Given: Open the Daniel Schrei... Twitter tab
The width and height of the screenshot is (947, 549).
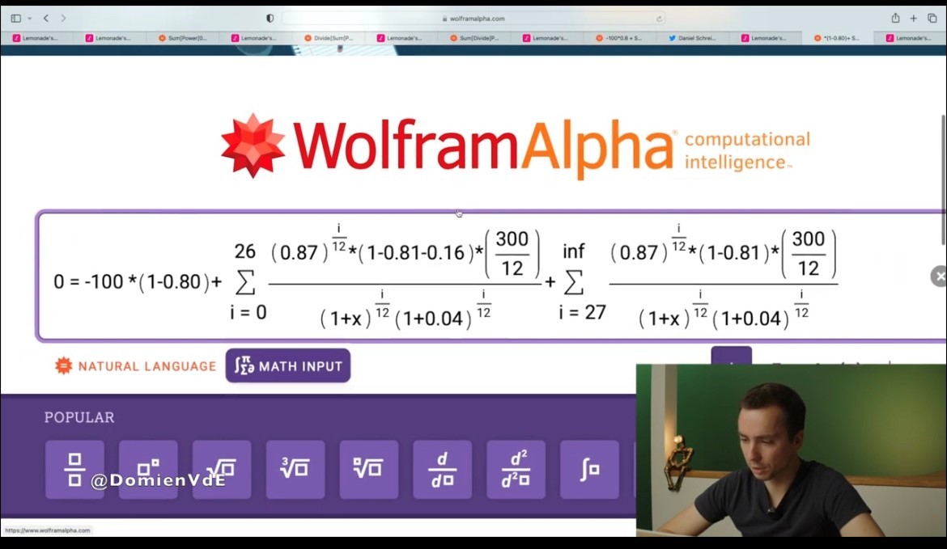Looking at the screenshot, I should click(x=693, y=38).
